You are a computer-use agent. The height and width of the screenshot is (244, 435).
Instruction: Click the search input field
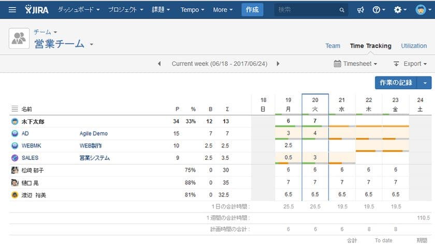306,10
